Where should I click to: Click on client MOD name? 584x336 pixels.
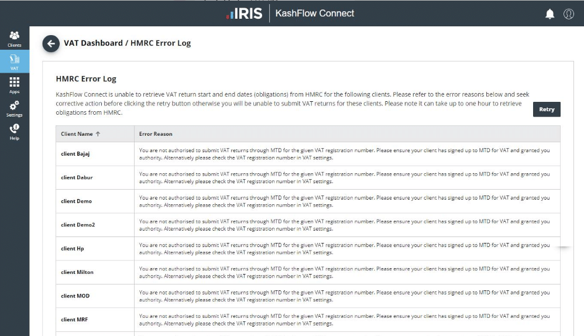(75, 296)
